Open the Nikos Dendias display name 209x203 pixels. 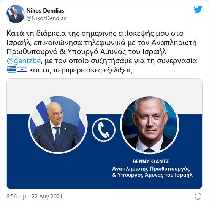[x=45, y=11]
